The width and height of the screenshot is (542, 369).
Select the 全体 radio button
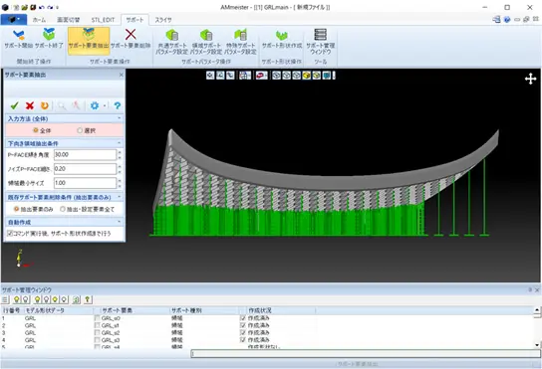pos(35,130)
